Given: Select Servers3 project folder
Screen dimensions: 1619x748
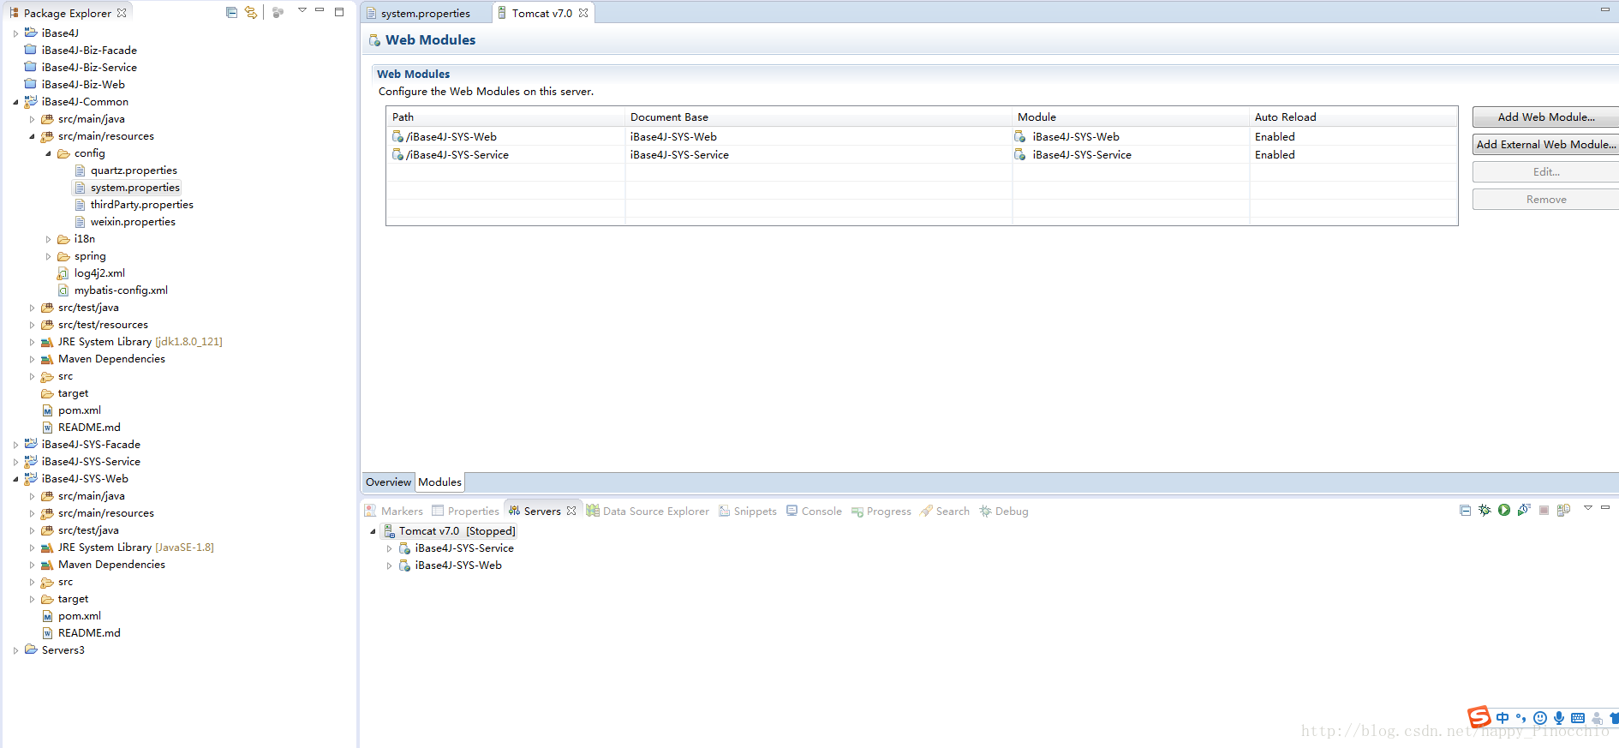Looking at the screenshot, I should click(63, 650).
